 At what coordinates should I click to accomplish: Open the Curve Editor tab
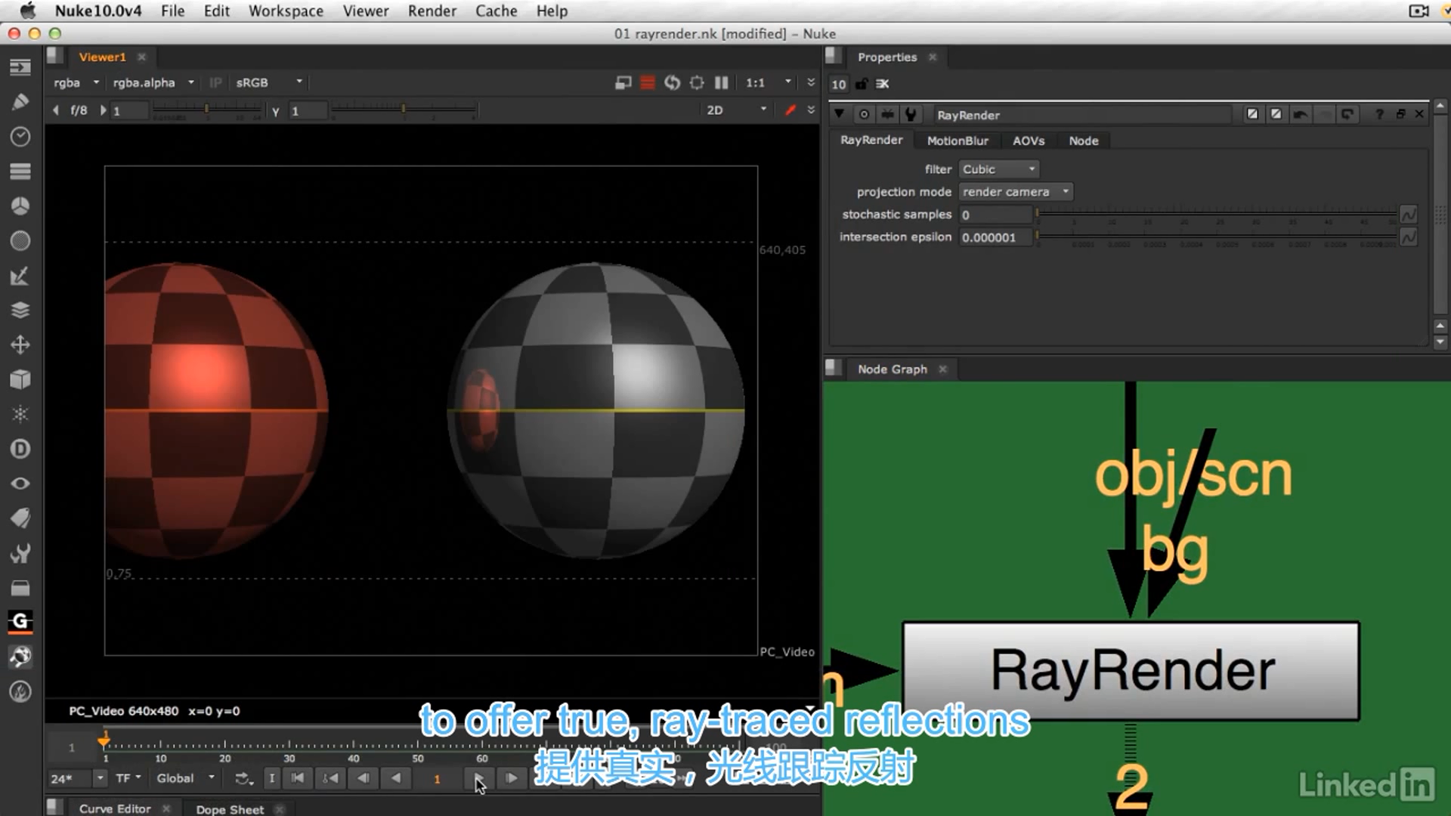point(115,809)
